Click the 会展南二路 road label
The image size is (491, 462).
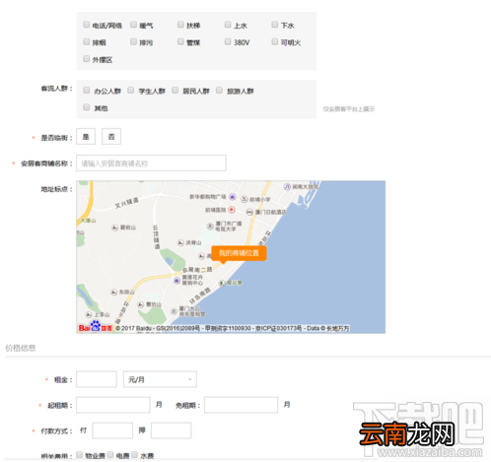(197, 270)
